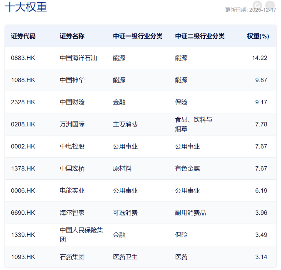Click weight value 3.96
The width and height of the screenshot is (281, 270).
click(x=261, y=213)
